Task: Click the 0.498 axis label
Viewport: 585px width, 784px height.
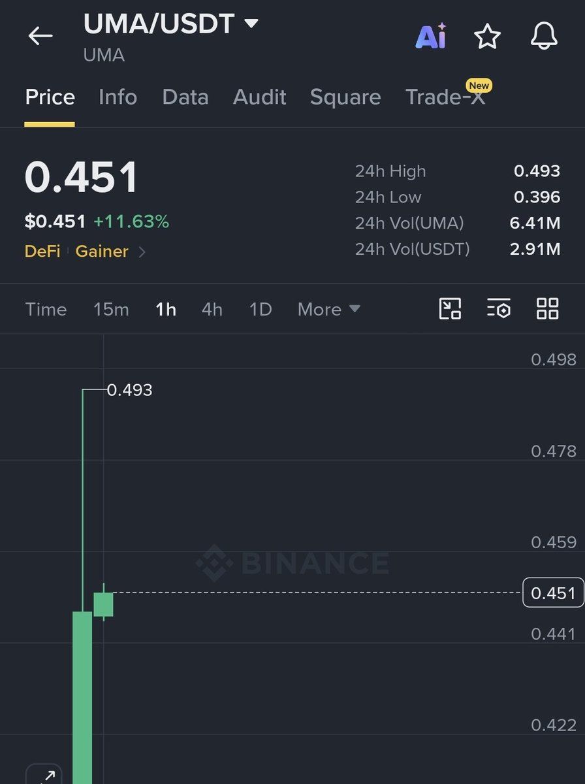Action: (554, 360)
